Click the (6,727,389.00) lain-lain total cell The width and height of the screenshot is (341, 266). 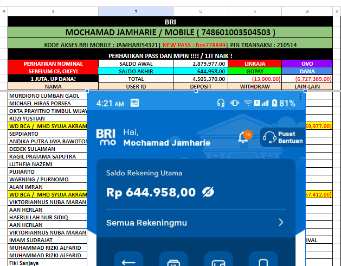[x=307, y=79]
